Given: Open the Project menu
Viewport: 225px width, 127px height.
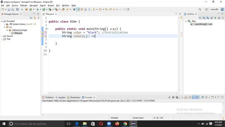Looking at the screenshot, I should click(x=51, y=6).
